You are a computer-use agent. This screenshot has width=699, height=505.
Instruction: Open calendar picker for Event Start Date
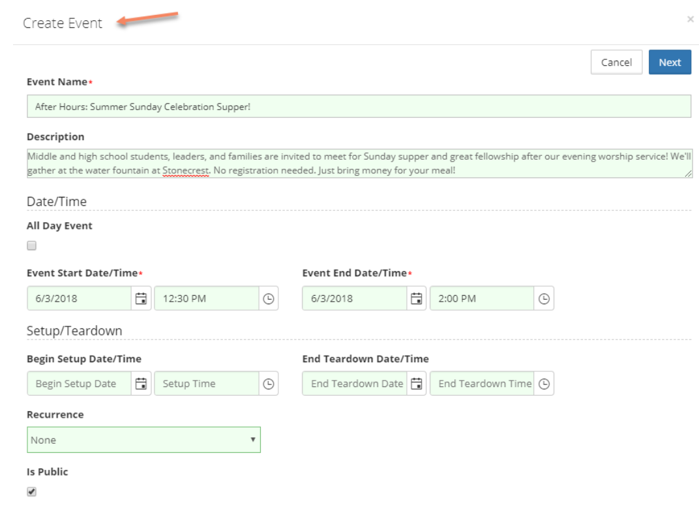click(141, 298)
